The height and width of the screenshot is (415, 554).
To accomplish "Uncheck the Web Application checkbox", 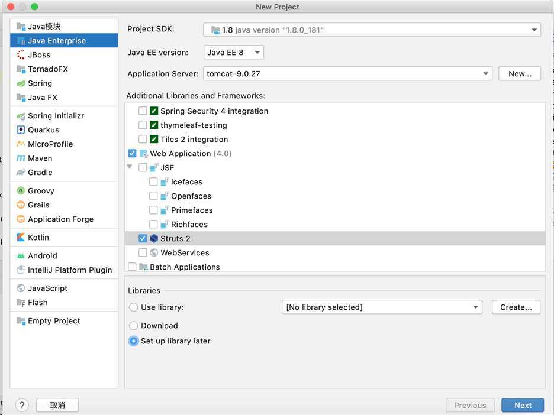I will click(132, 154).
